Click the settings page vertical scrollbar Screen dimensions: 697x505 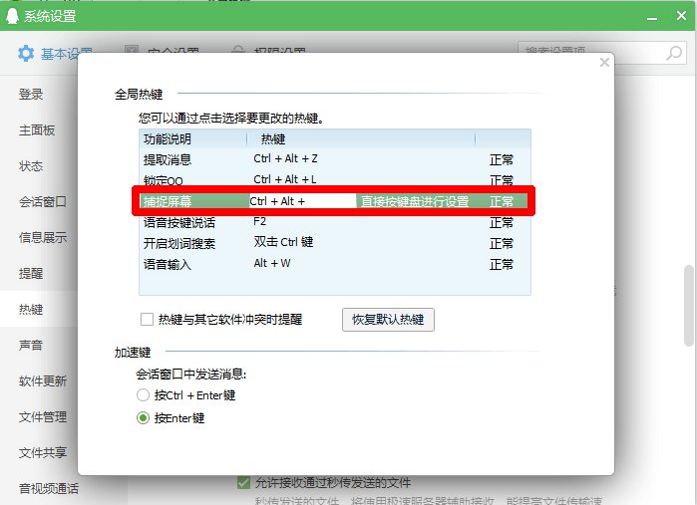coord(689,305)
